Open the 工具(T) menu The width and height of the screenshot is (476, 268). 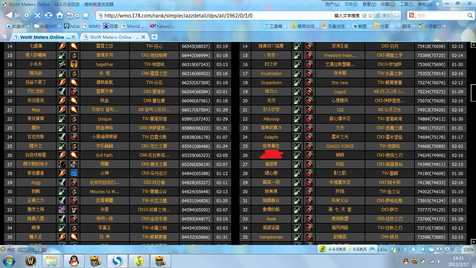pyautogui.click(x=406, y=4)
